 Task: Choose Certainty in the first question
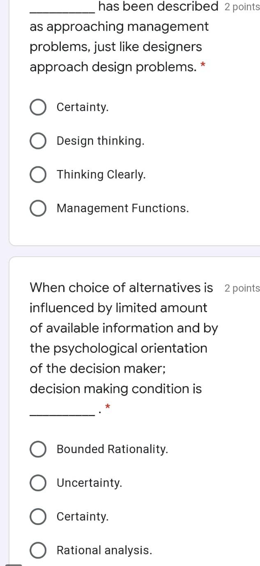click(38, 107)
